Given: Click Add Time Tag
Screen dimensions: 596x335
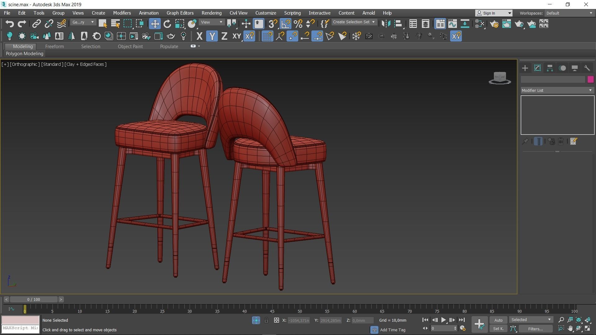Looking at the screenshot, I should coord(393,330).
